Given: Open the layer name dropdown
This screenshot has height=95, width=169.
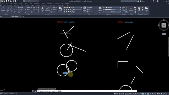Looking at the screenshot, I should pyautogui.click(x=81, y=7).
